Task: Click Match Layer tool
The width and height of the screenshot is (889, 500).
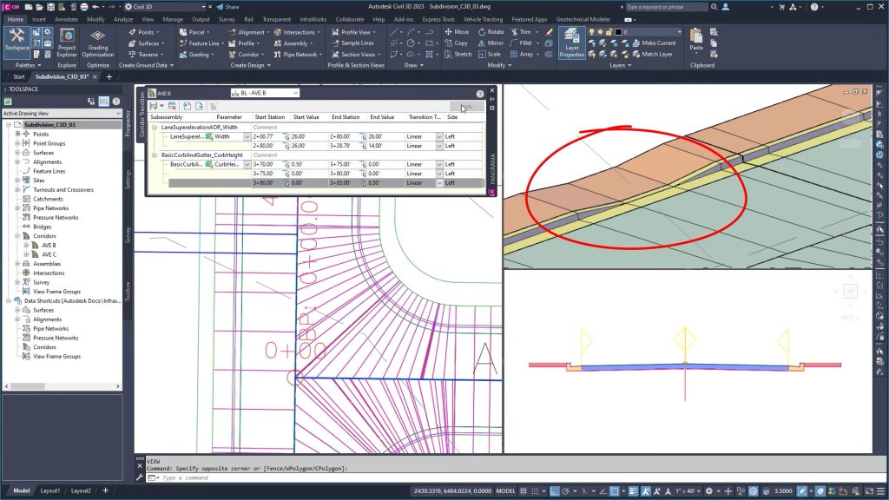Action: click(x=652, y=55)
